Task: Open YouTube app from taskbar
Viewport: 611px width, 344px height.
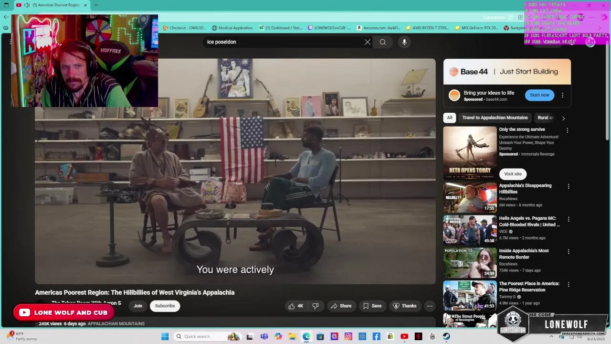Action: [x=404, y=336]
